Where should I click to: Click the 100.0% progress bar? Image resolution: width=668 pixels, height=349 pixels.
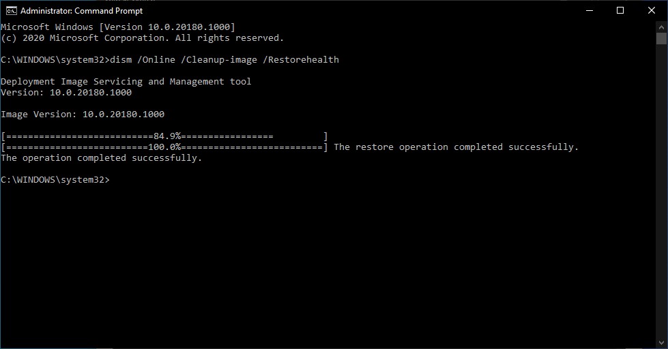pos(164,147)
